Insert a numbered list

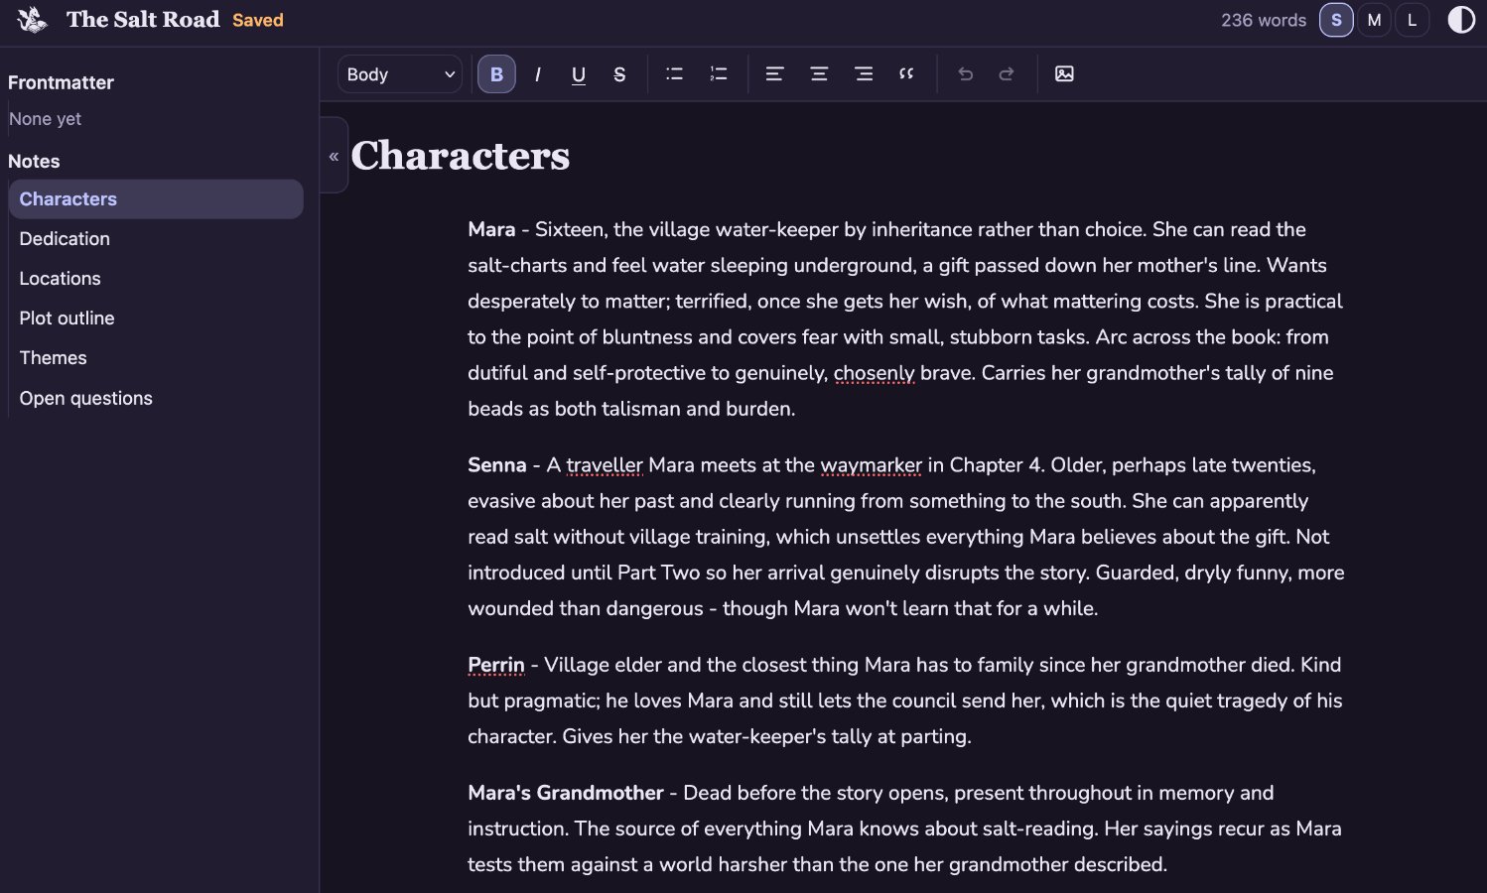tap(719, 74)
